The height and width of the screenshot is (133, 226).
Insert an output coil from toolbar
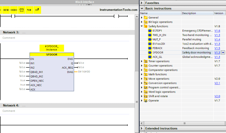(x=14, y=10)
